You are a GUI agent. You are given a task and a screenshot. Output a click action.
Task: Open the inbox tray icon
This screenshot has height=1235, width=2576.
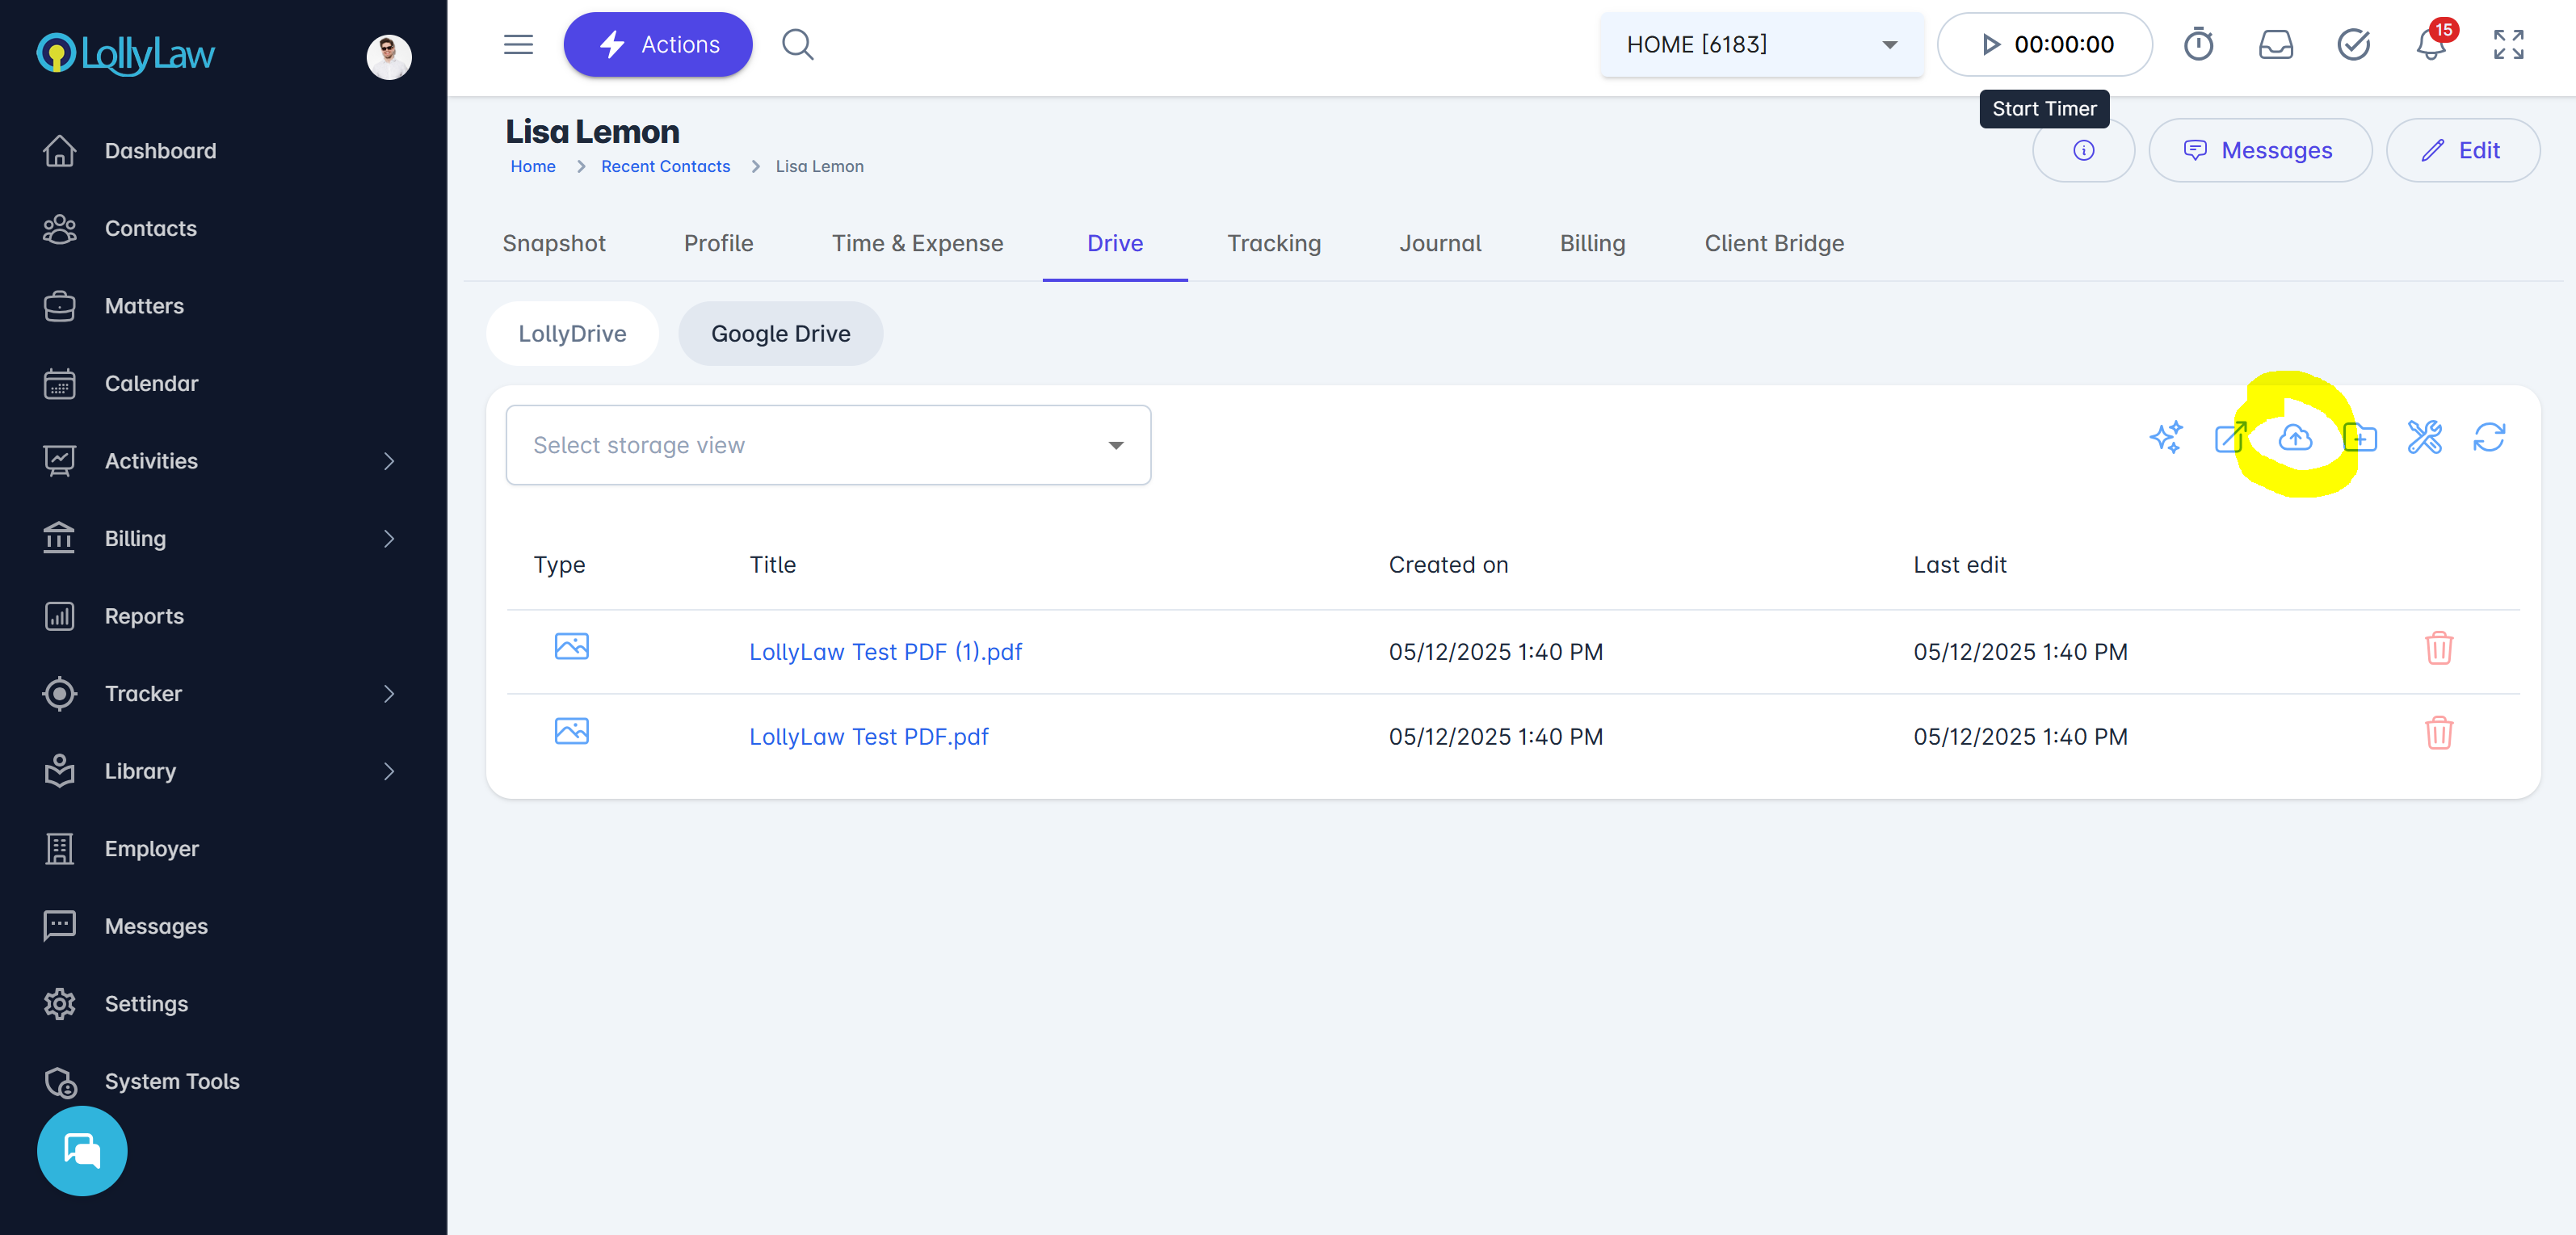pos(2276,45)
